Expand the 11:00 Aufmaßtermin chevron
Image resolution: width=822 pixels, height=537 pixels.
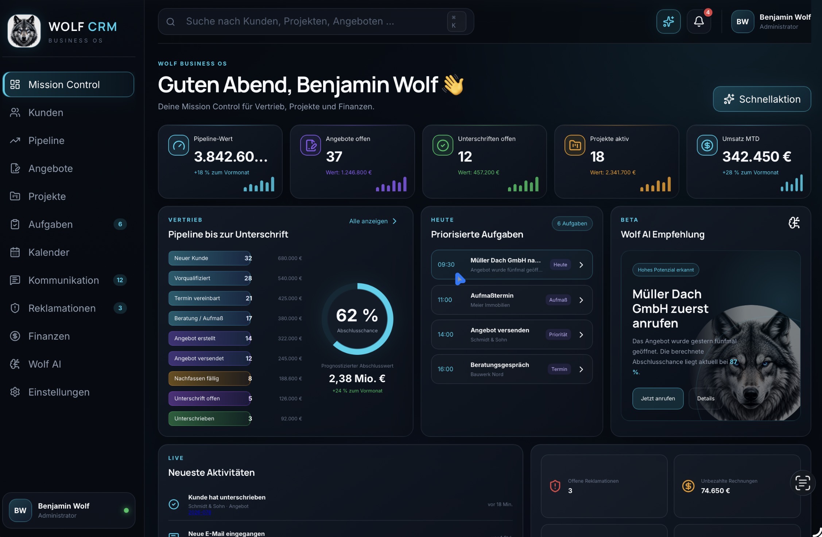tap(581, 300)
